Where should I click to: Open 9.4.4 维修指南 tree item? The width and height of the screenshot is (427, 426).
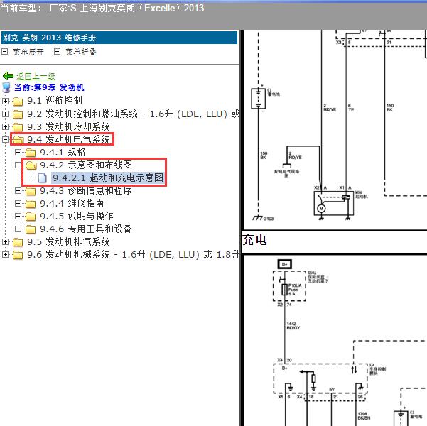(72, 203)
